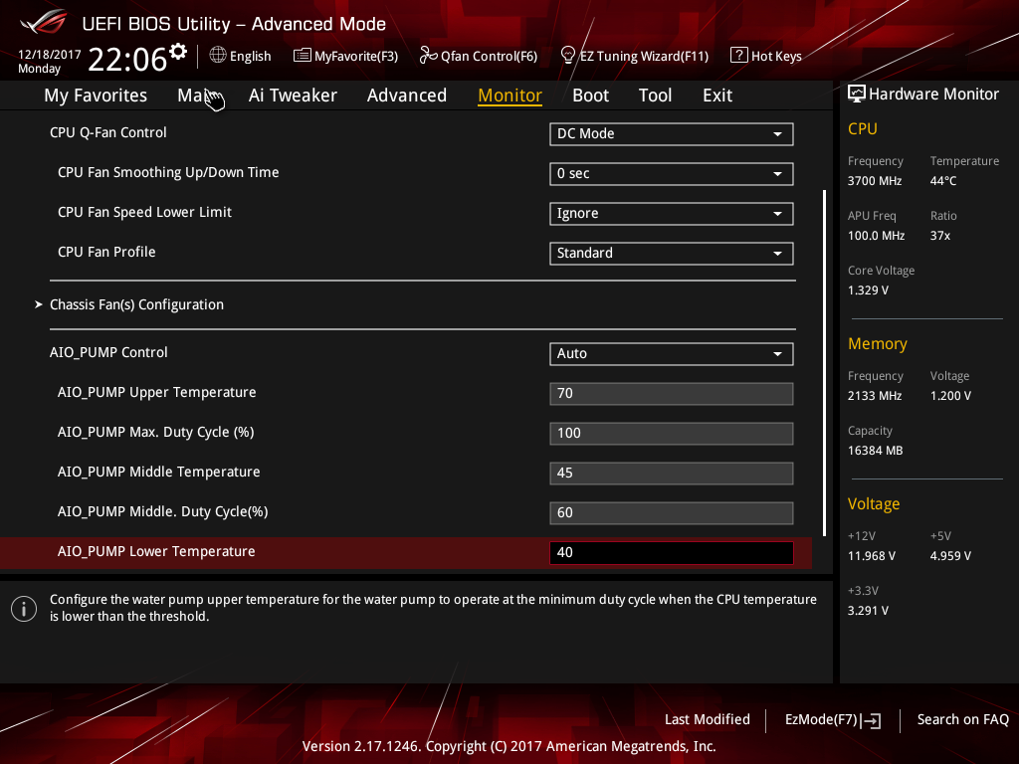Open the Exit tab
Screen dimensions: 1019x764
(717, 95)
